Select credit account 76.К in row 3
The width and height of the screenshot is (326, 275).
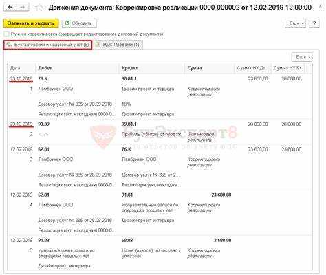coord(127,149)
